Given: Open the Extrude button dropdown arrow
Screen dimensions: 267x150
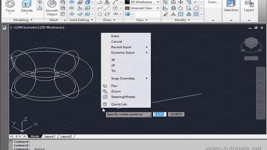Looking at the screenshot, I should pos(27,14).
